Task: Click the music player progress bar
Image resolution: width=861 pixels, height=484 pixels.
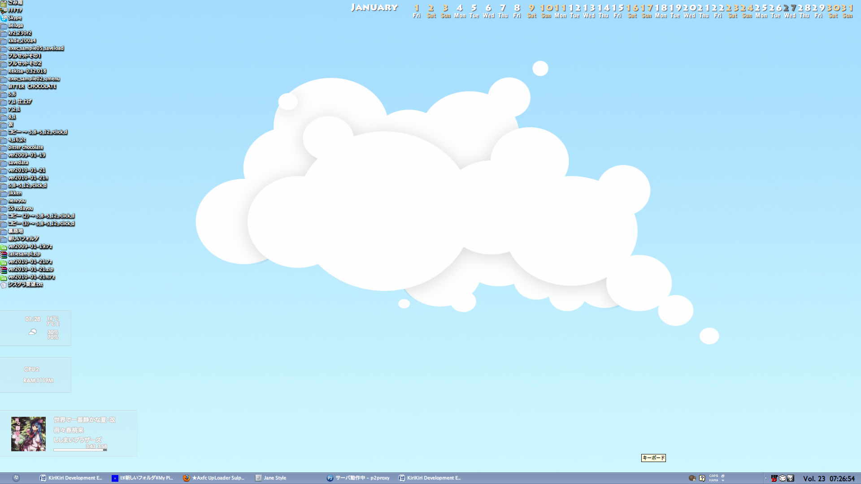Action: (x=80, y=450)
